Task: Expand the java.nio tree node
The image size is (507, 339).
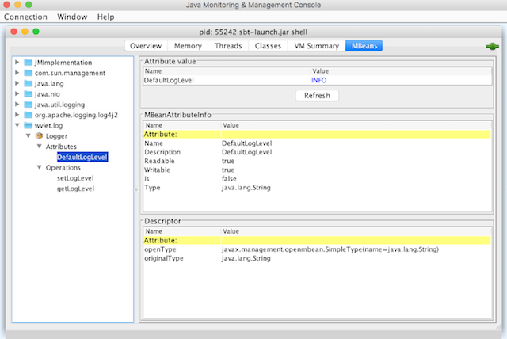Action: tap(17, 93)
